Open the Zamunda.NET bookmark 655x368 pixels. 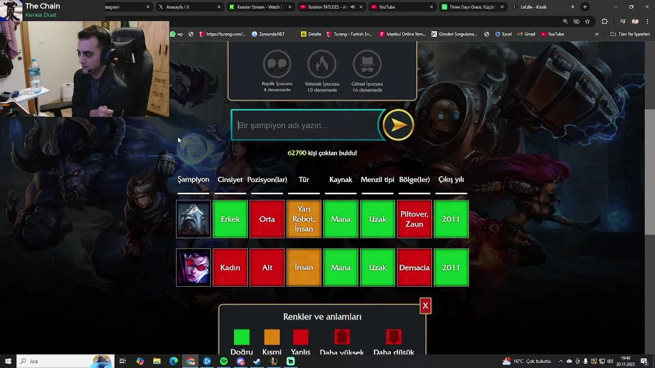coord(268,34)
